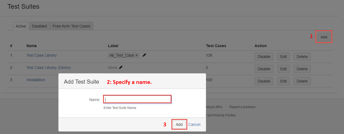344x134 pixels.
Task: Remove the All_Test_Case label via its x
Action: click(137, 55)
